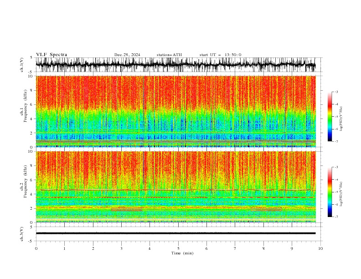Click the "-7" label on ch.2 colorbar
Viewport: 361px width, 279px height.
(336, 217)
